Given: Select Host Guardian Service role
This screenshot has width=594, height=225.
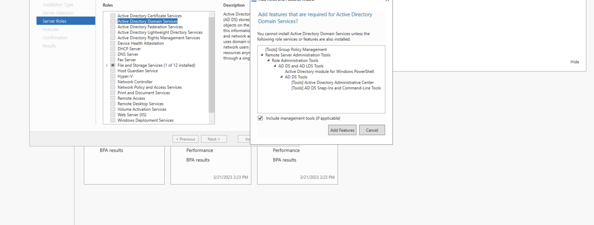Looking at the screenshot, I should pyautogui.click(x=138, y=71).
